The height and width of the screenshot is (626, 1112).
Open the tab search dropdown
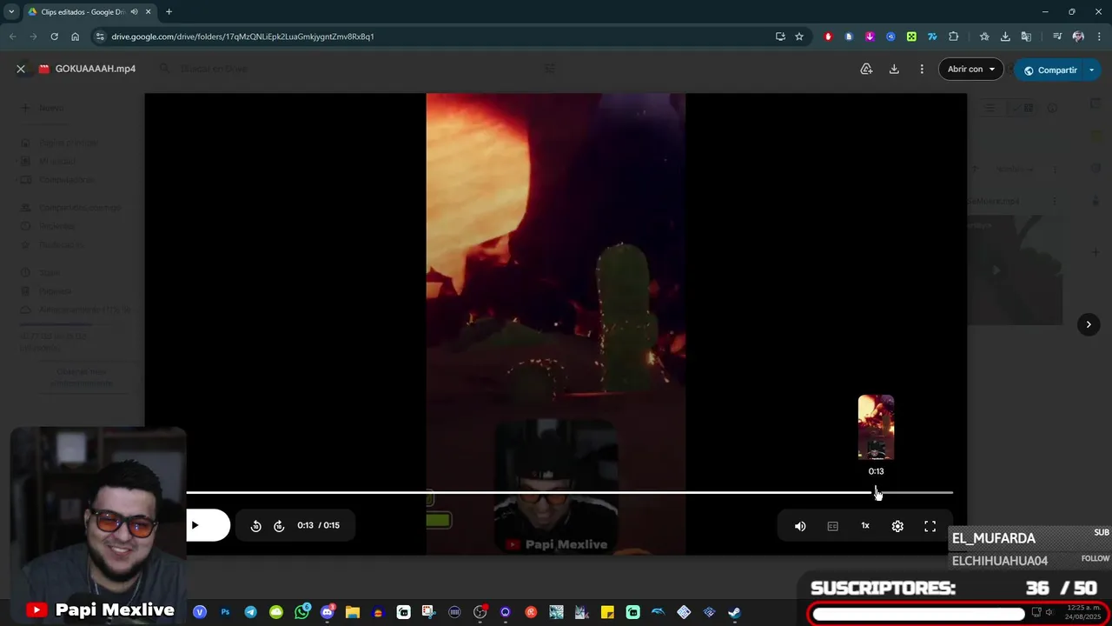tap(11, 12)
